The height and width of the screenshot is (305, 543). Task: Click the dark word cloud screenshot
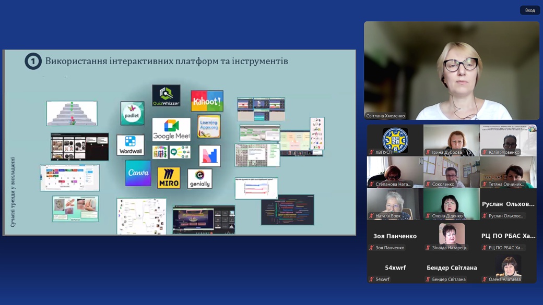[x=288, y=210]
